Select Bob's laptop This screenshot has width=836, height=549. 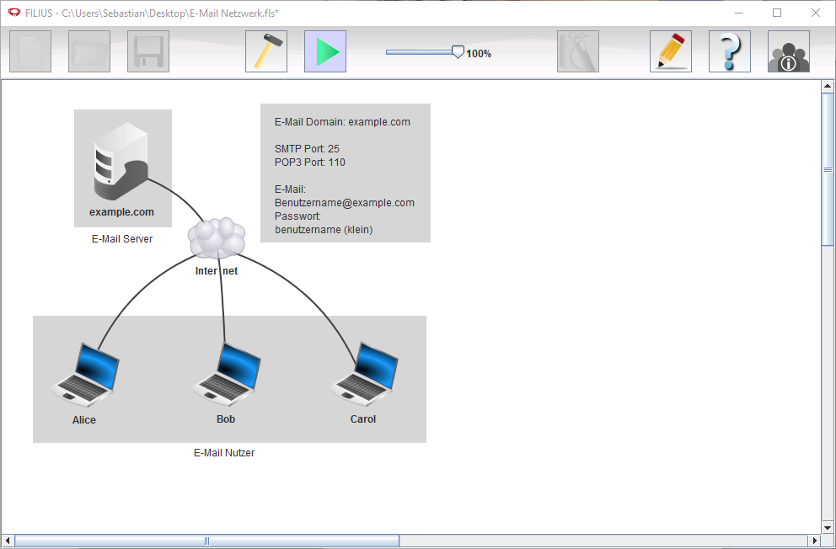(226, 375)
